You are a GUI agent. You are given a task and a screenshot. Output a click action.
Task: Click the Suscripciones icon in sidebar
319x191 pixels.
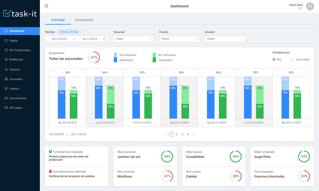(6, 98)
